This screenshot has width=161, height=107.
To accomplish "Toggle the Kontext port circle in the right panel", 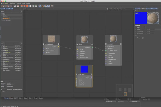I will point(143,38).
